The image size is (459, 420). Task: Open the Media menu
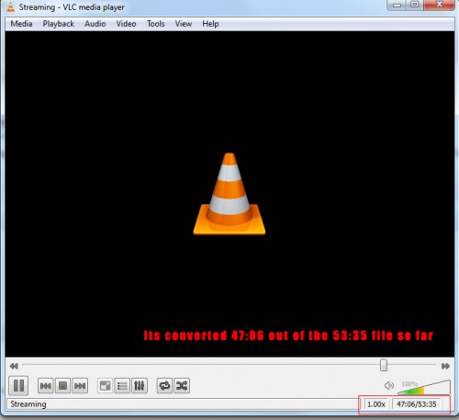21,24
